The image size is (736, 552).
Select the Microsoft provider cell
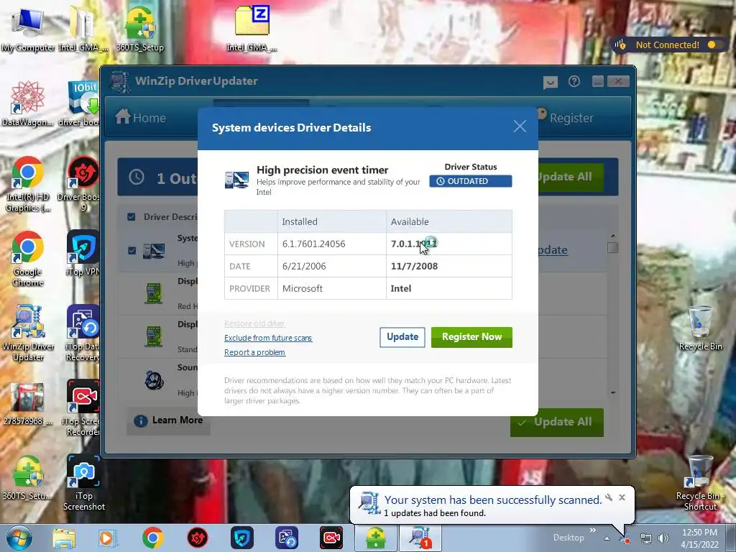332,288
